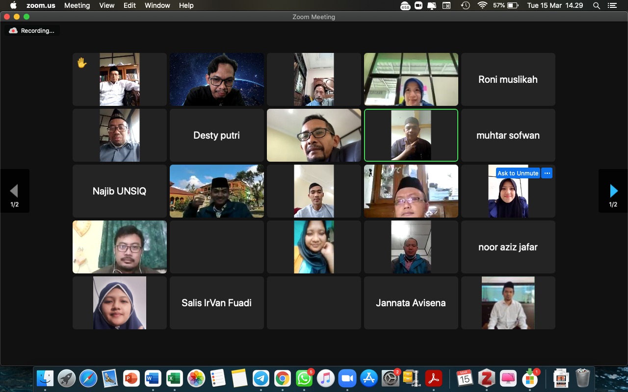Select the Najib UNSIQ participant tile
The height and width of the screenshot is (392, 628).
point(120,191)
